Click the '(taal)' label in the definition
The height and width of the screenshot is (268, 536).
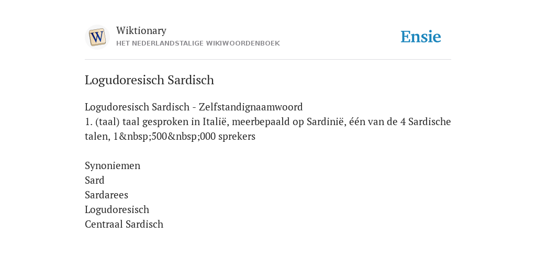(108, 121)
